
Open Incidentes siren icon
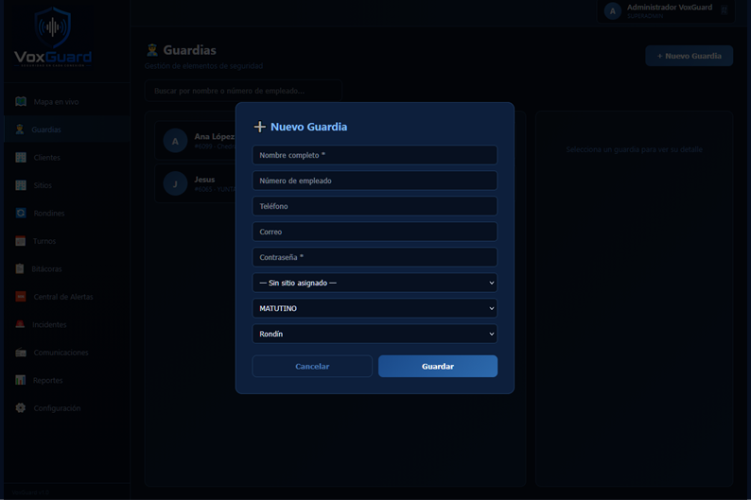[x=20, y=324]
